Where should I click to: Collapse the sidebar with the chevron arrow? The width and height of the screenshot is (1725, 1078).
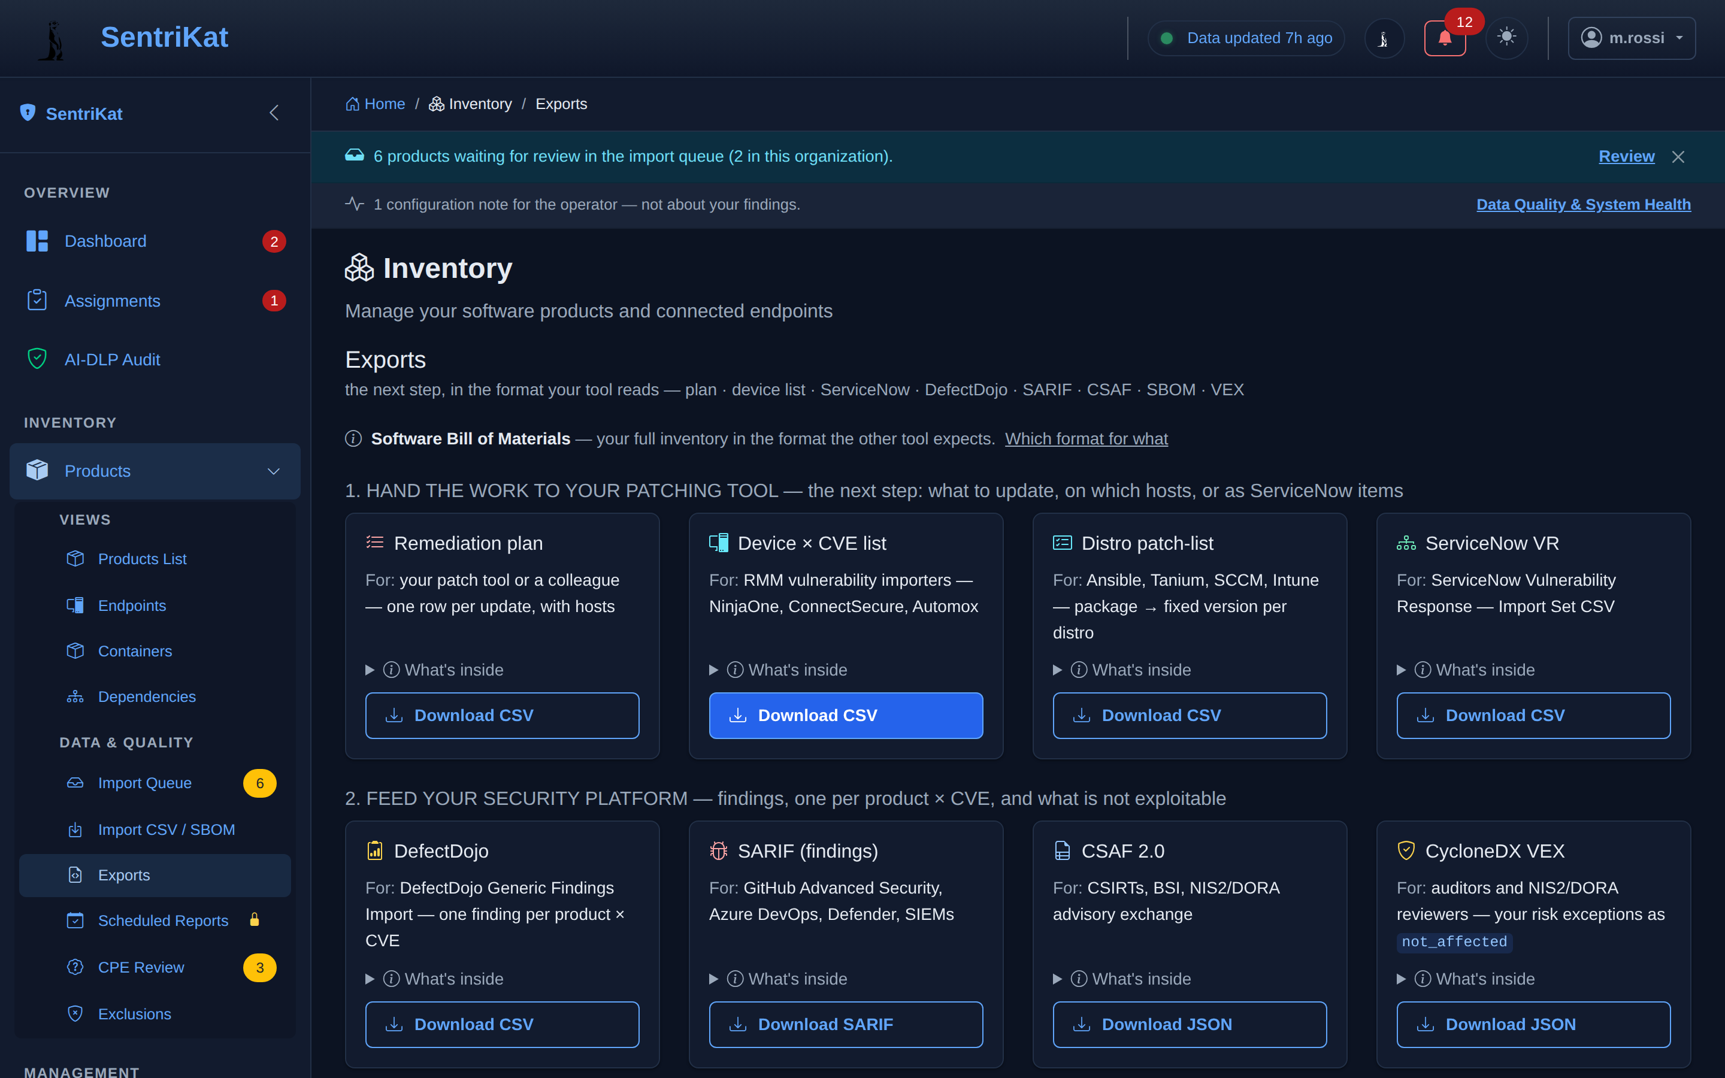(x=274, y=113)
